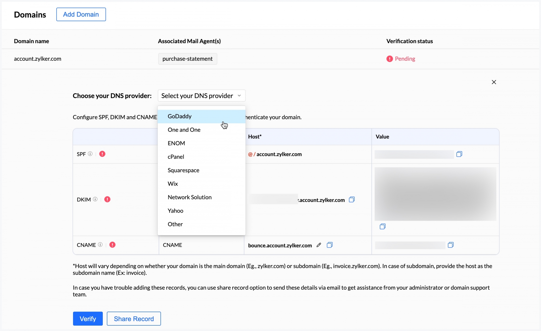The height and width of the screenshot is (331, 541).
Task: Choose One and One provider
Action: (x=184, y=130)
